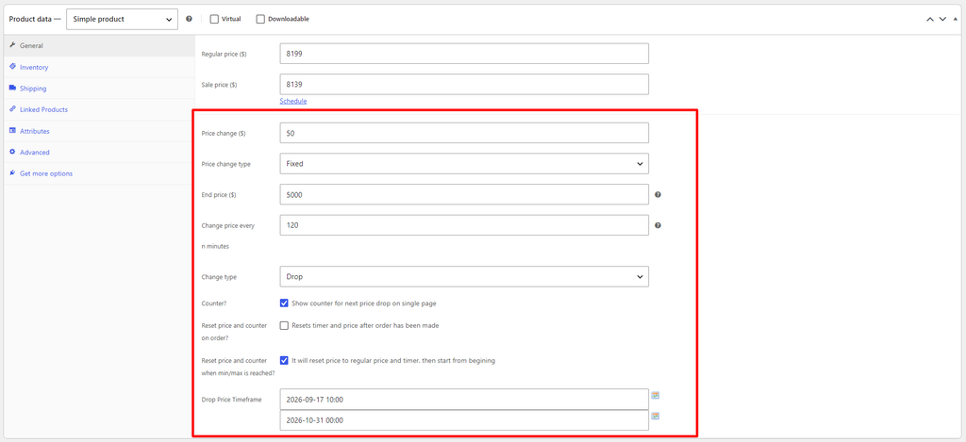Collapse the Product data panel
The height and width of the screenshot is (442, 966).
(x=956, y=19)
